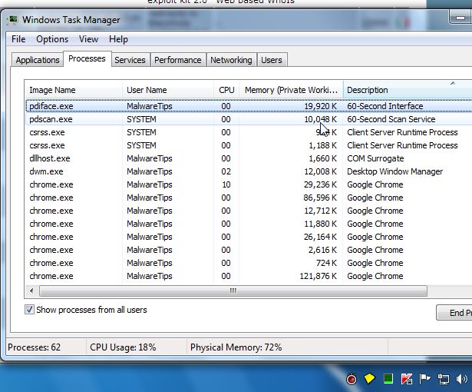Open Action Center flag icon in tray
Screen dimensions: 472x392
click(x=425, y=379)
